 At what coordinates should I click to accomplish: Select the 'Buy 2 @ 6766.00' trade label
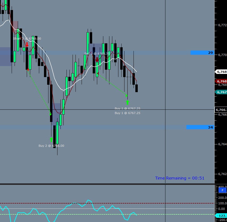click(x=51, y=146)
